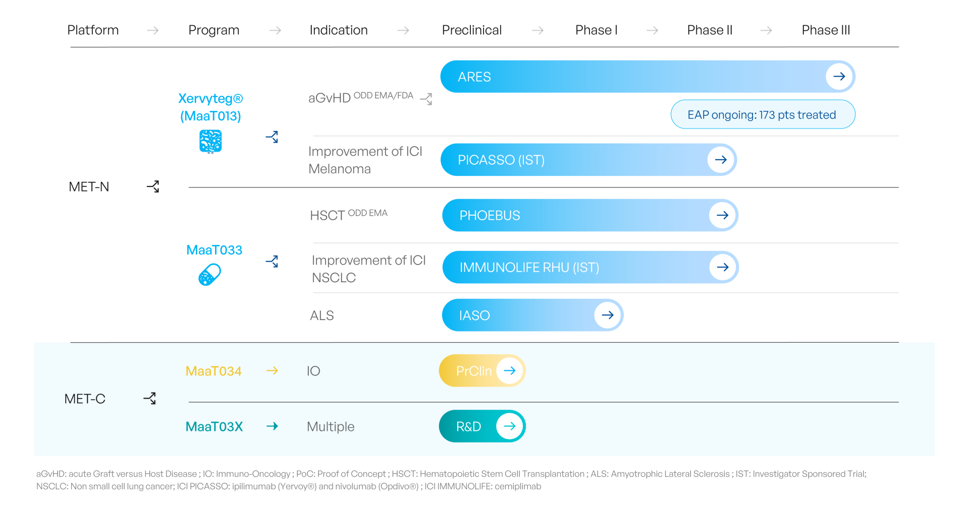Click the arrow icon on ARES bar
The width and height of the screenshot is (969, 513).
tap(839, 77)
